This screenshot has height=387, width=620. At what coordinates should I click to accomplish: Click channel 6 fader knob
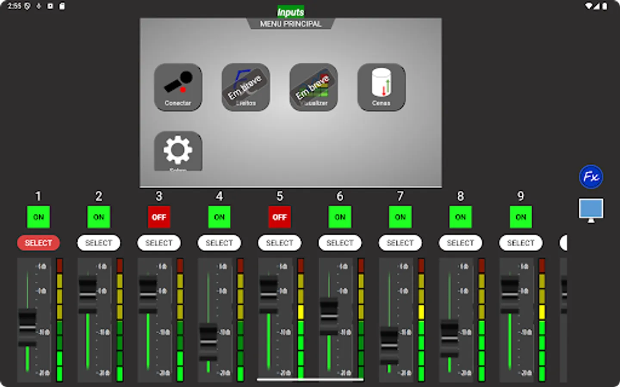coord(329,316)
